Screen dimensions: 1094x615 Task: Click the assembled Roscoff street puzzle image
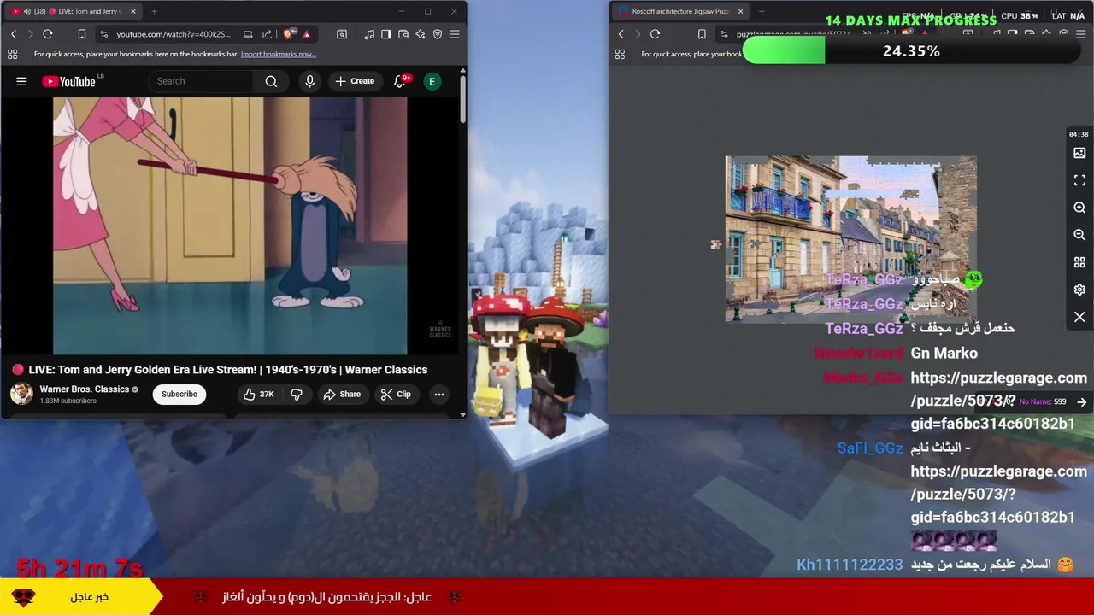pos(850,239)
